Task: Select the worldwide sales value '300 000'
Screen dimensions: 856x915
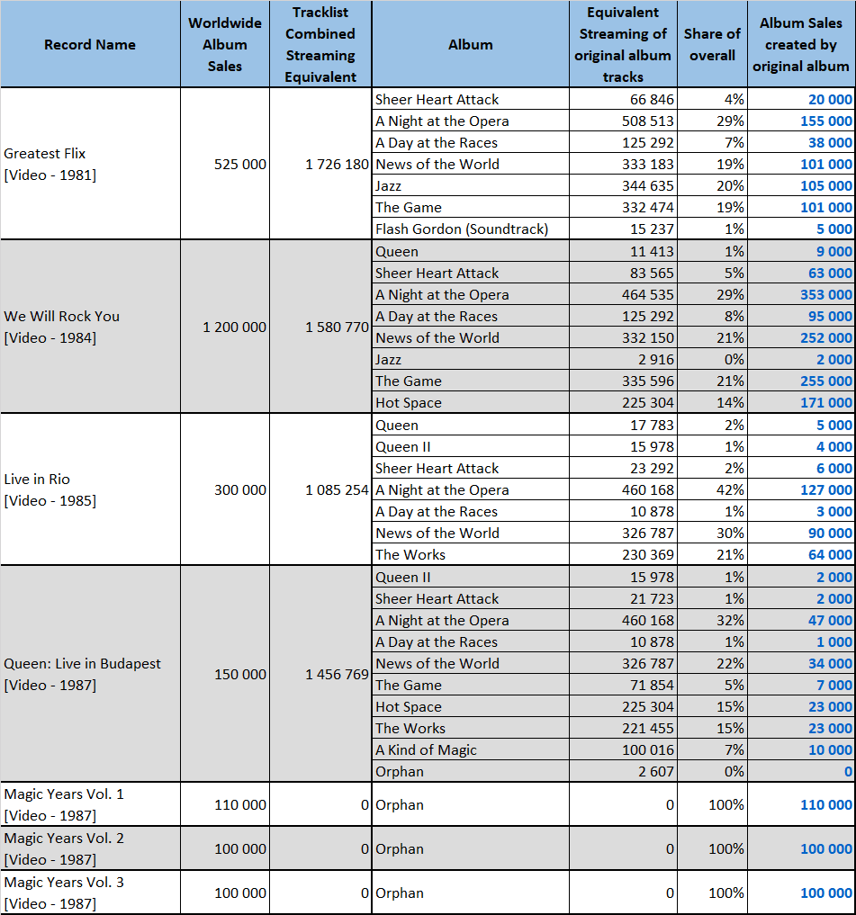Action: [x=240, y=490]
